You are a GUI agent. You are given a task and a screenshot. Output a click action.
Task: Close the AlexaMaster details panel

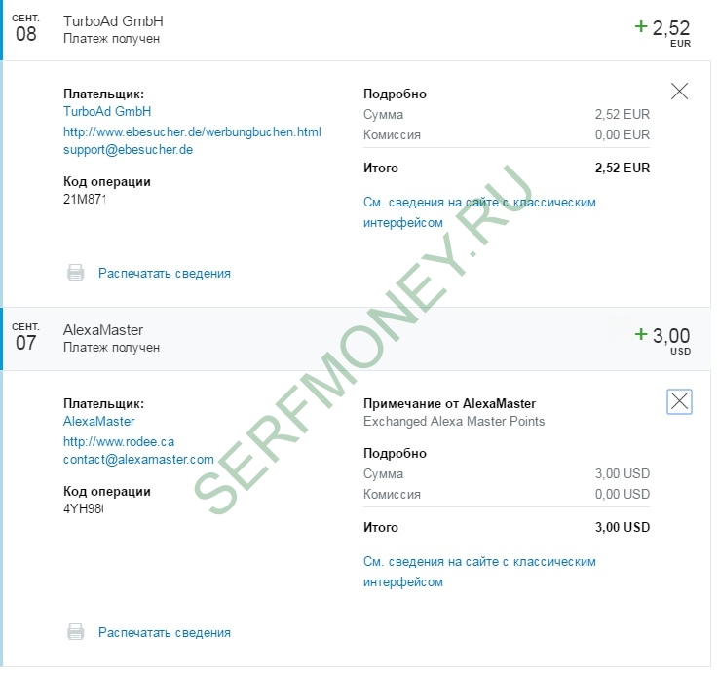tap(679, 401)
